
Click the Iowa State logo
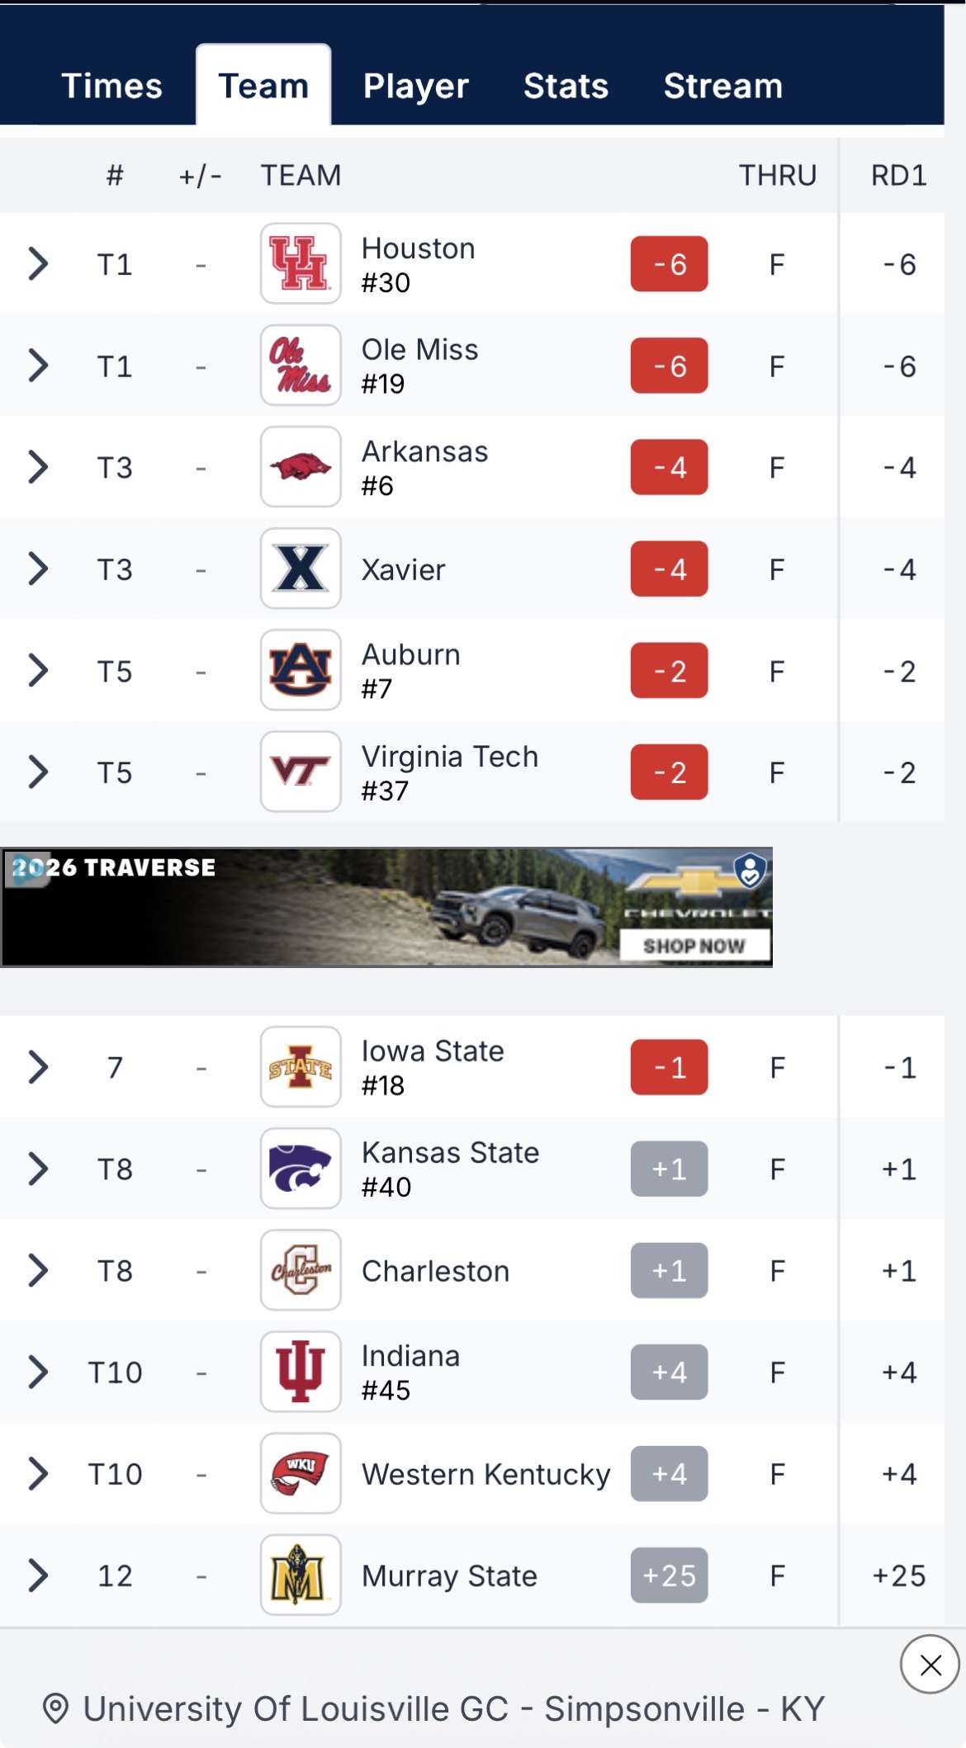[x=301, y=1067]
